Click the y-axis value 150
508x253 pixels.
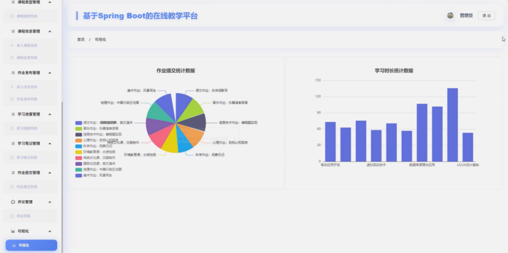coord(318,80)
